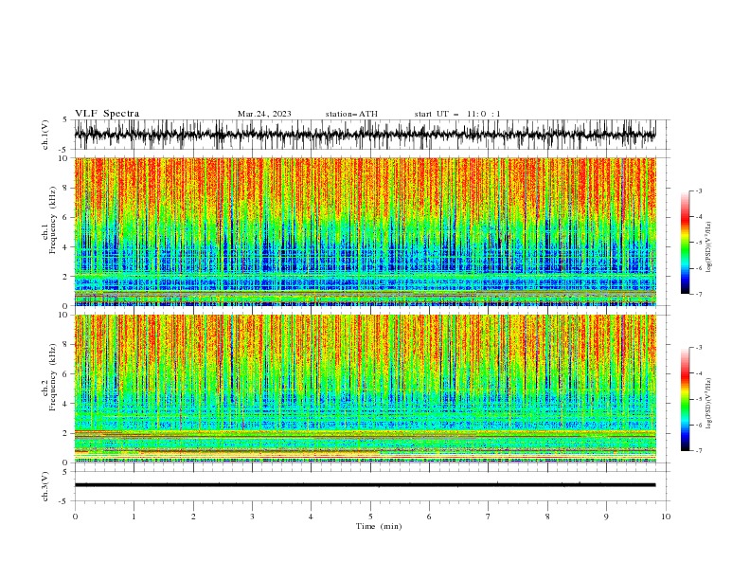The width and height of the screenshot is (750, 580).
Task: Click the time axis tick label '0'
Action: 75,517
